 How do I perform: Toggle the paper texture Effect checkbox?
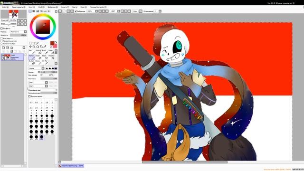click(x=1, y=28)
